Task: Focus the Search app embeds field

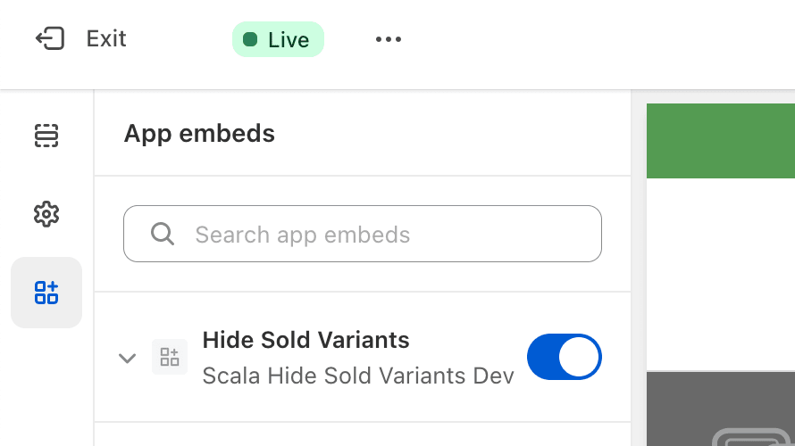Action: pyautogui.click(x=363, y=234)
